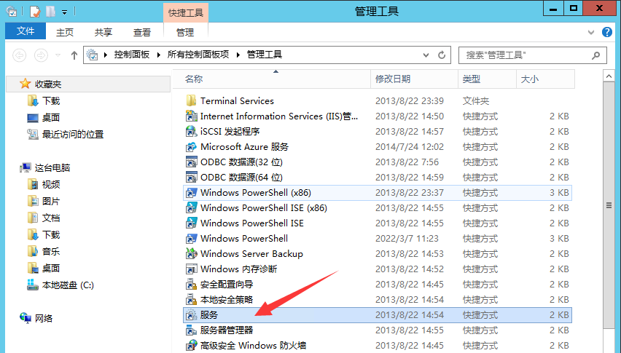Open the Quick Access Toolbar customize dropdown
This screenshot has height=353, width=621.
pyautogui.click(x=64, y=12)
